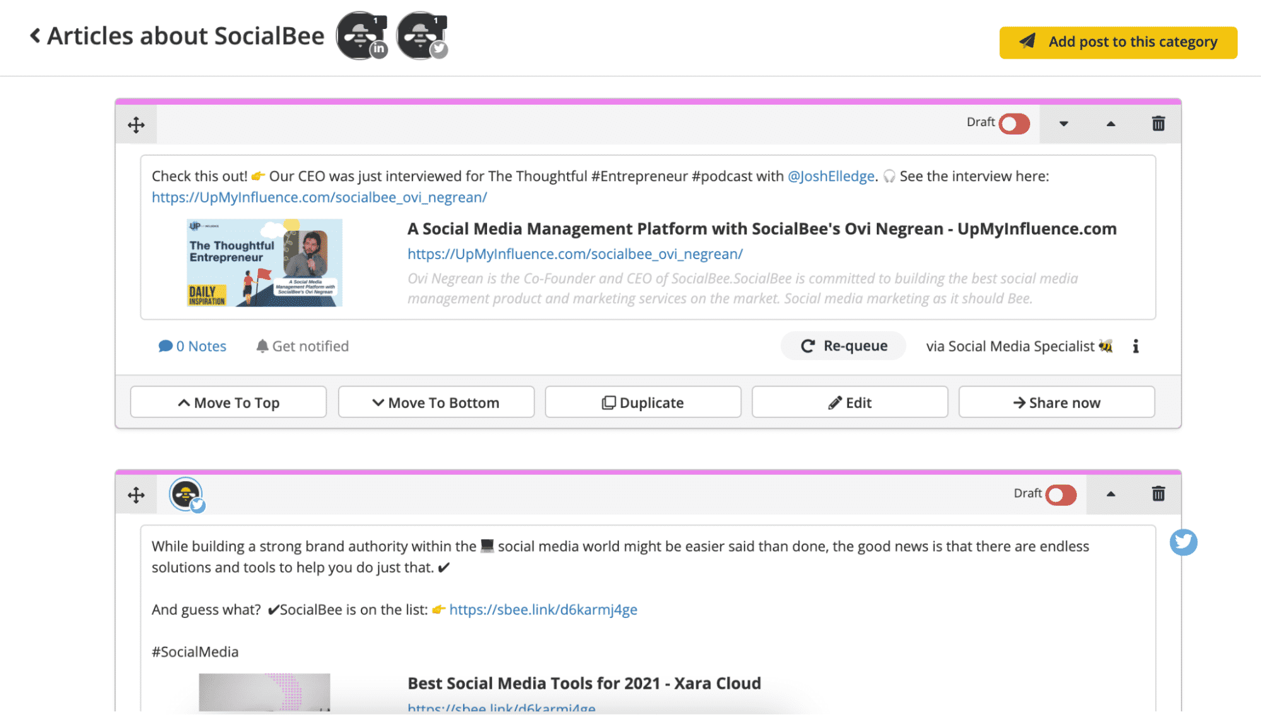This screenshot has height=715, width=1261.
Task: Open Best Social Media Tools for 2021 title
Action: coord(584,683)
